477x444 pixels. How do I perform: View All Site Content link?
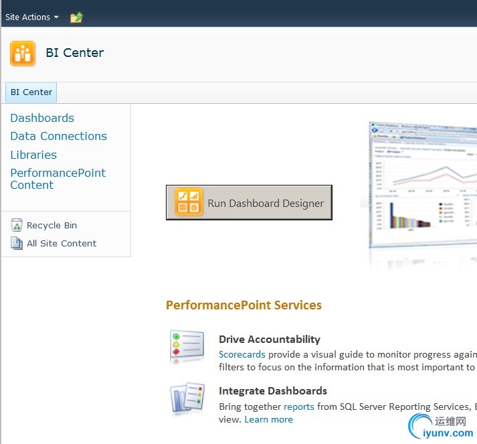[62, 243]
